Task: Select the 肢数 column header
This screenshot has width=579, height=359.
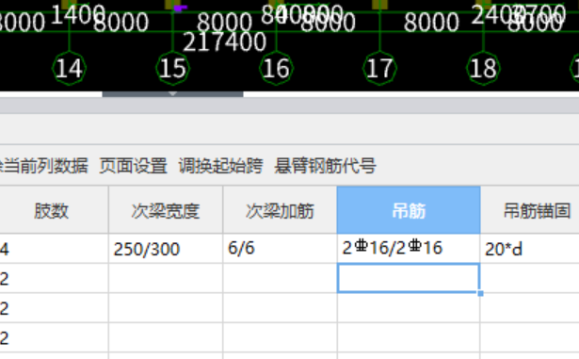Action: point(54,210)
